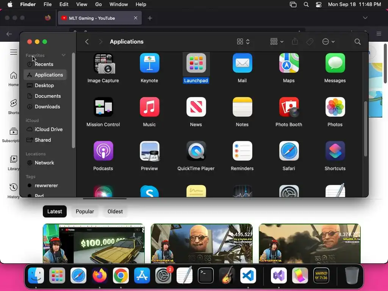Image resolution: width=388 pixels, height=291 pixels.
Task: Close the MLT Gaming YouTube tab
Action: click(136, 18)
